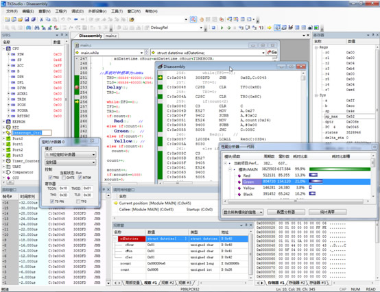Click the binoculars find icon

[x=37, y=27]
